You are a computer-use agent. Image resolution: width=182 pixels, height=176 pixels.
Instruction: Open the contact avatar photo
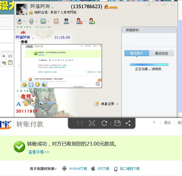coord(22,9)
